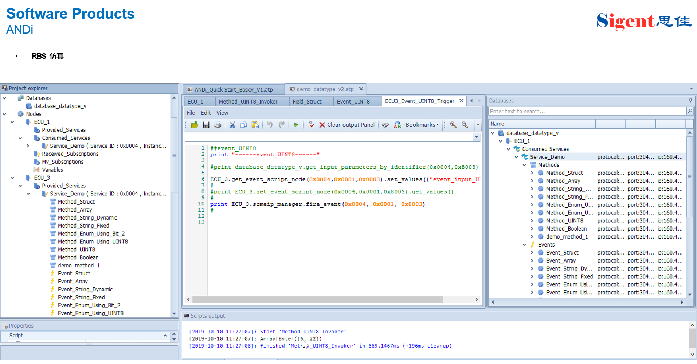Image resolution: width=697 pixels, height=364 pixels.
Task: Click the paste clipboard icon
Action: tap(255, 125)
